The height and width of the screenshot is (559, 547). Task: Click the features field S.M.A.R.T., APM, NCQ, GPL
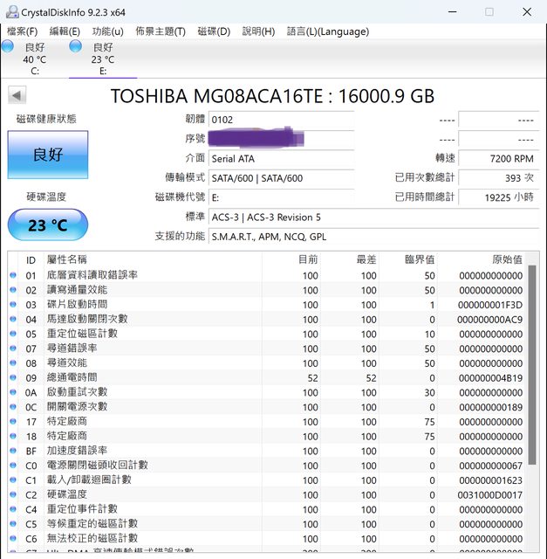[374, 237]
